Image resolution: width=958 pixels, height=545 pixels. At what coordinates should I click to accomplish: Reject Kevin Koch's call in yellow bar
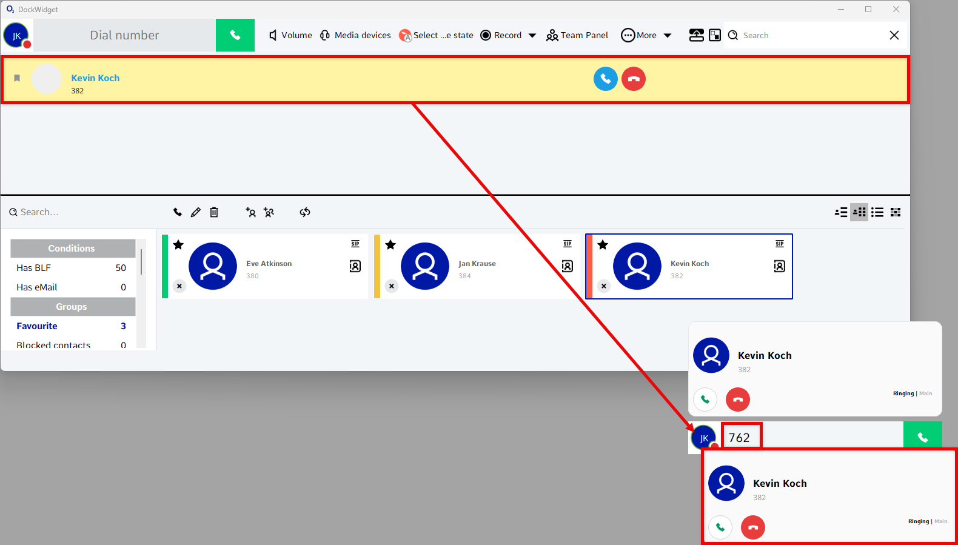coord(633,79)
